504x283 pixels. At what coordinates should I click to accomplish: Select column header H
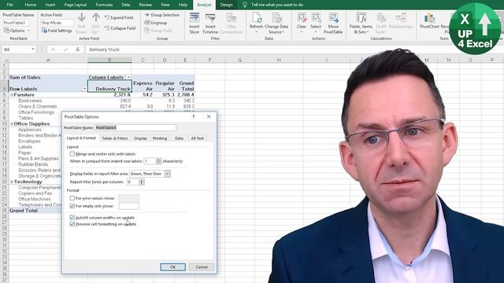pyautogui.click(x=279, y=60)
